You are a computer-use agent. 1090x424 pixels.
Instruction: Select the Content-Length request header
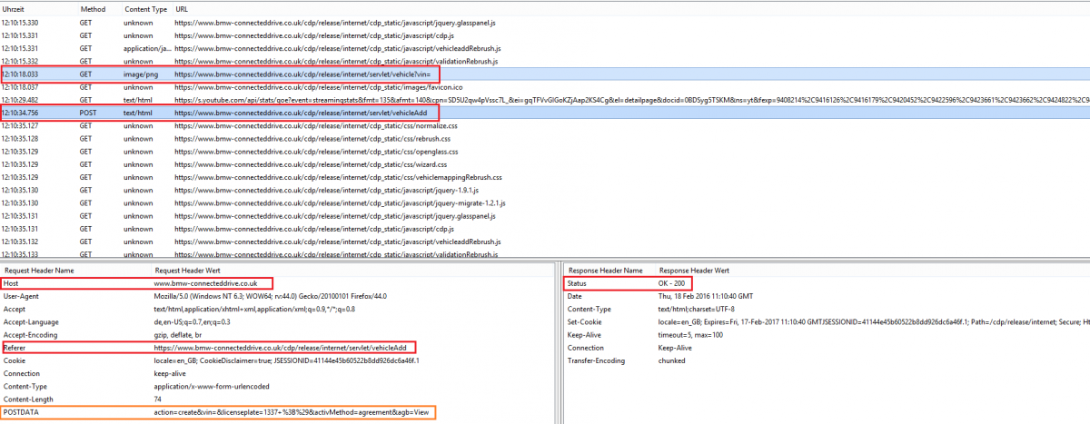[28, 399]
